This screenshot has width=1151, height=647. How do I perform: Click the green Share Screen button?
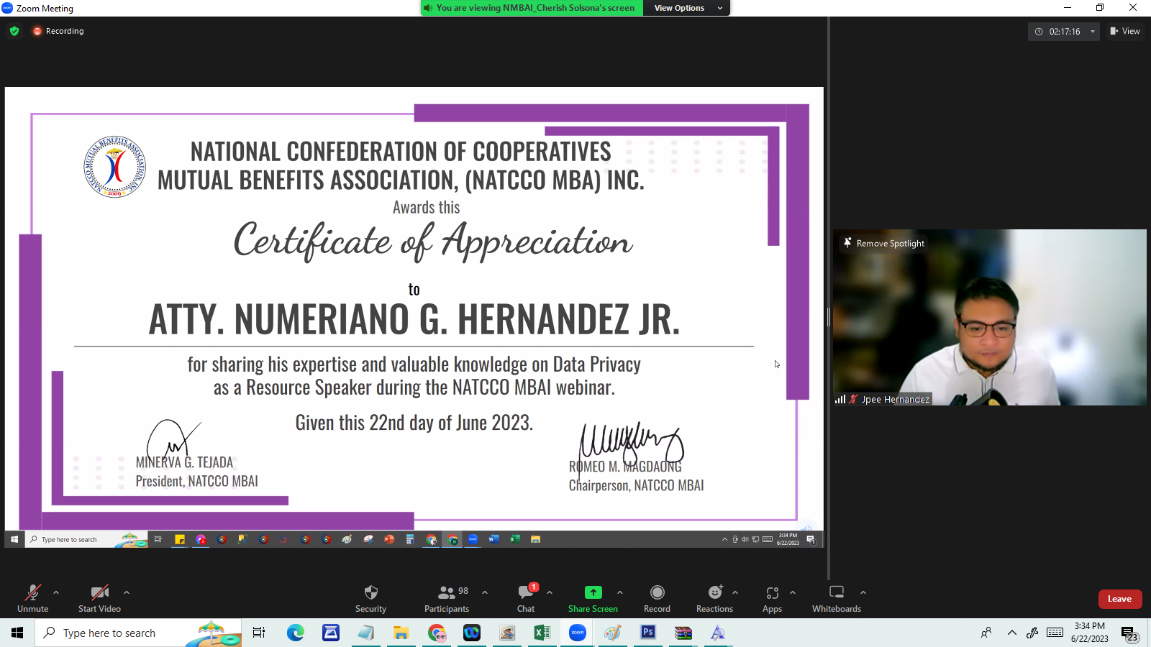593,598
